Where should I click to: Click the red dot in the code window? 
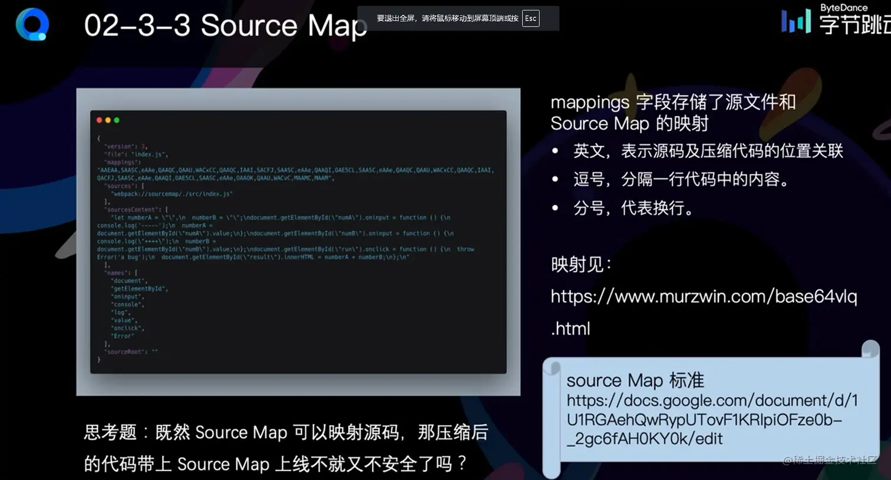point(99,120)
